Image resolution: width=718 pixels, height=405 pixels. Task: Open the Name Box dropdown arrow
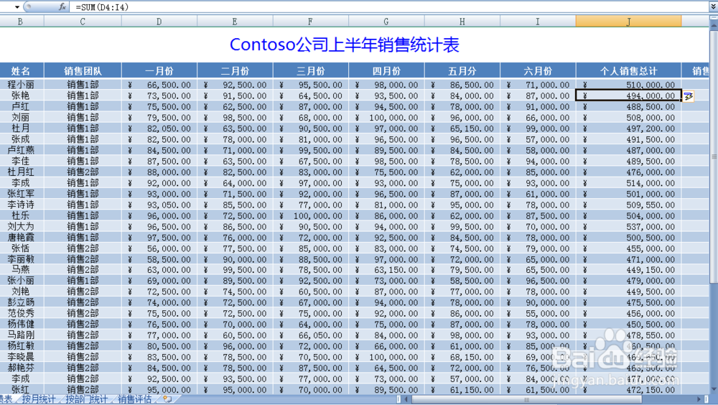click(17, 7)
